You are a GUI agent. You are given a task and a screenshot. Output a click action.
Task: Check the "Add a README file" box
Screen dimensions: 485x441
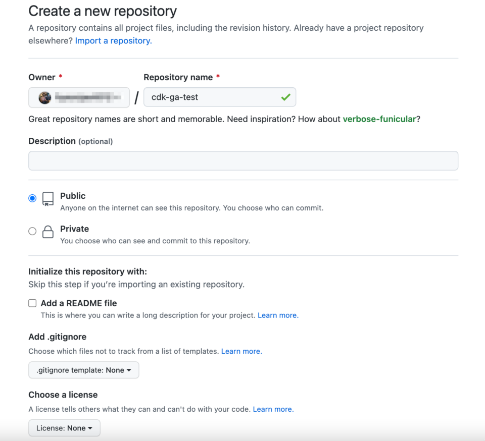[x=32, y=303]
